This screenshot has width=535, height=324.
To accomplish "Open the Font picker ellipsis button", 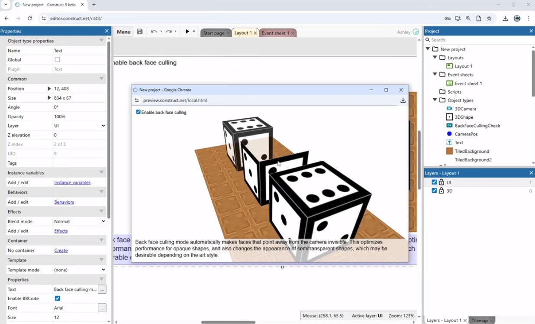I will pos(102,308).
